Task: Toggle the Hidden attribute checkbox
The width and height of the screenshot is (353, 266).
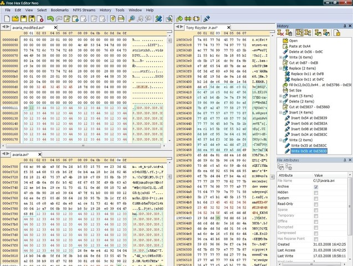Action: 316,193
